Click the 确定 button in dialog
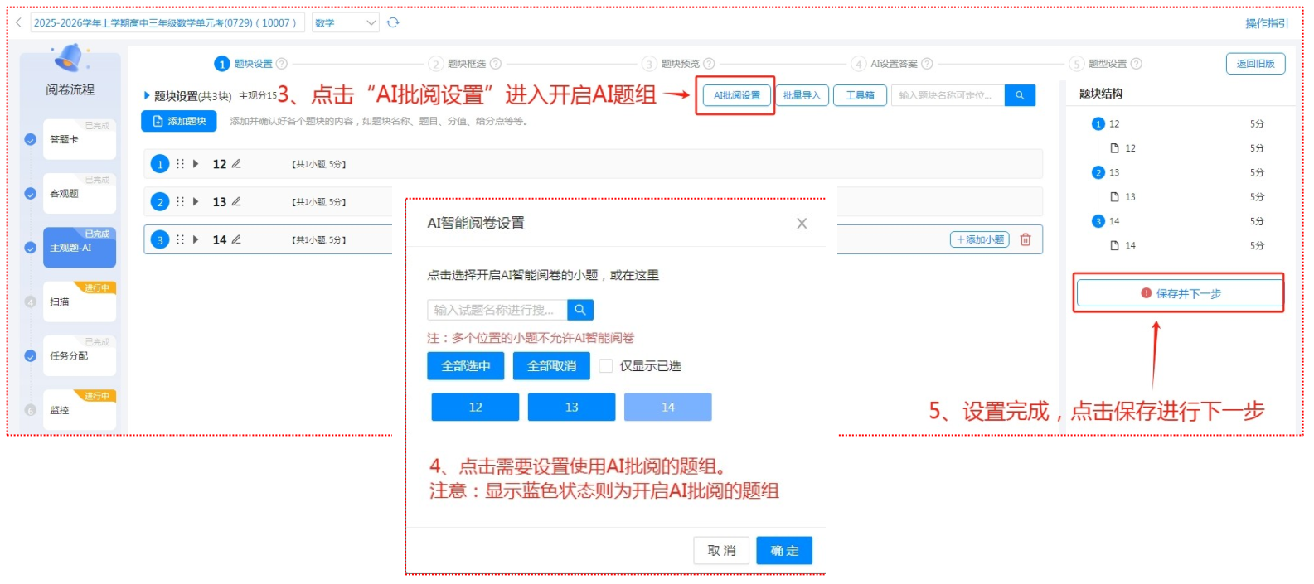Screen dimensions: 1314x584 click(783, 550)
